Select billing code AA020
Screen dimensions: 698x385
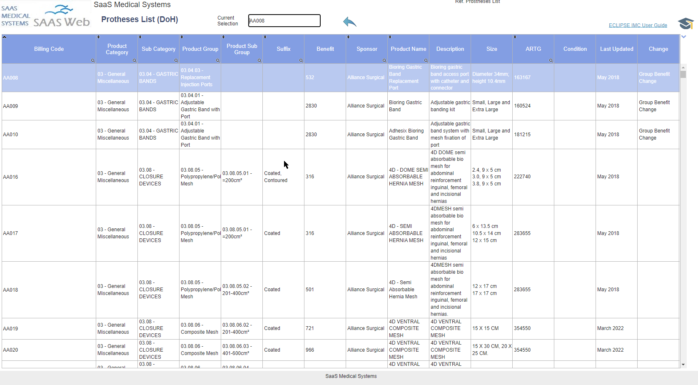click(x=10, y=350)
